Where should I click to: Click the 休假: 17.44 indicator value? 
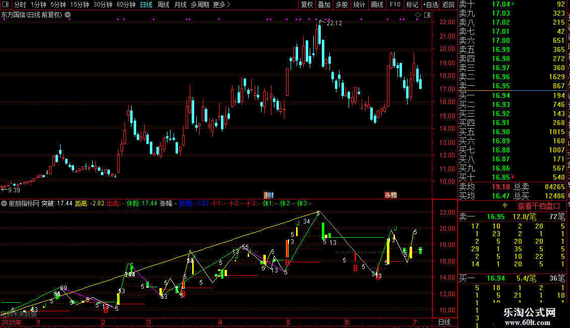pos(142,204)
